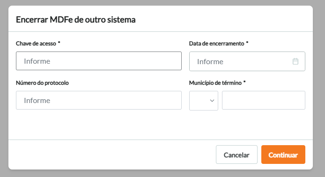Click the Data de encerramento date field
This screenshot has height=177, width=325.
[x=247, y=61]
